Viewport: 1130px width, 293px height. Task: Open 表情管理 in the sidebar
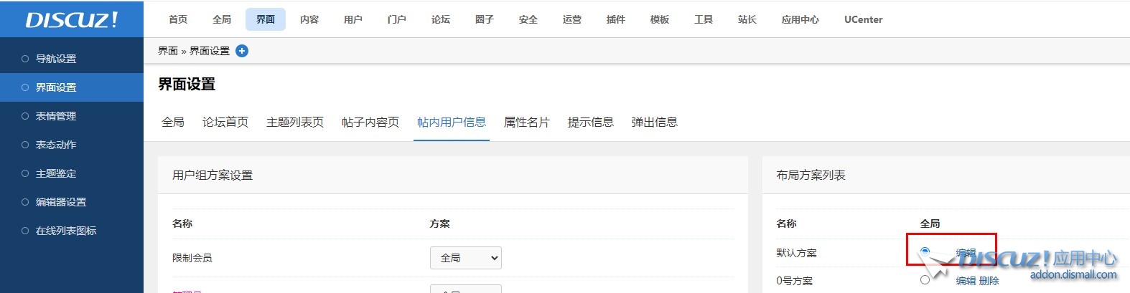coord(56,116)
